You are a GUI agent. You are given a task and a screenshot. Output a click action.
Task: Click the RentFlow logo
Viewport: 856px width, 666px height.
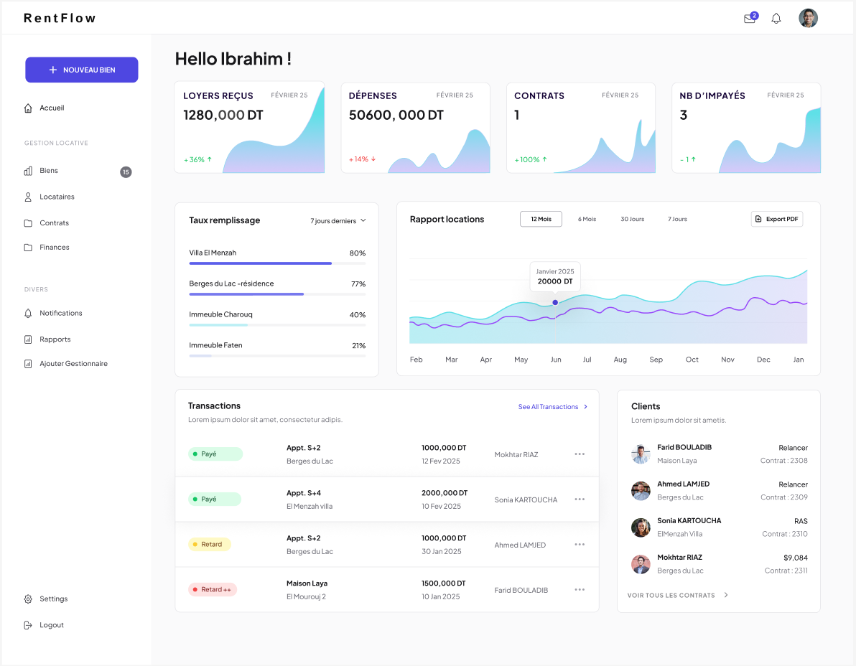tap(60, 18)
